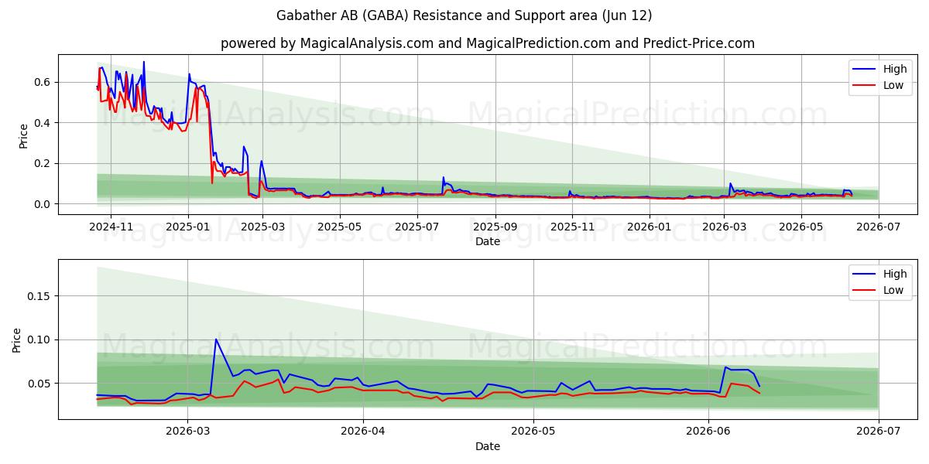929x464 pixels.
Task: Click the 0.10 price spike in bottom chart
Action: (215, 339)
